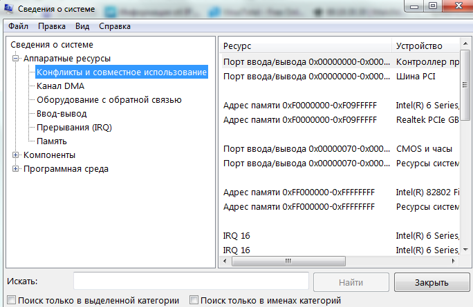Viewport: 473px width, 307px height.
Task: Collapse the Аппаратные ресурсы tree node
Action: tap(15, 59)
